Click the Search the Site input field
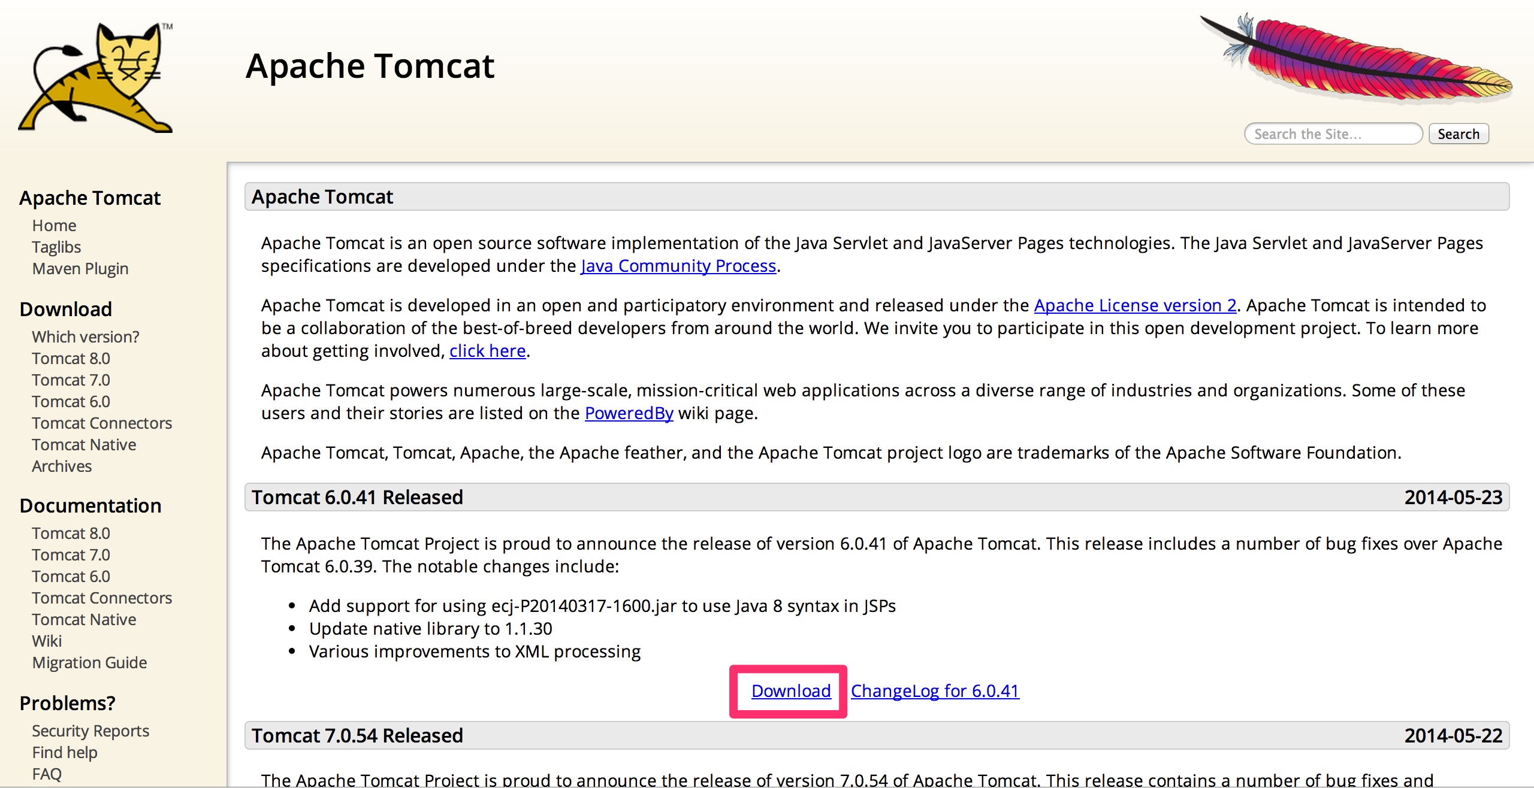1534x788 pixels. pyautogui.click(x=1332, y=133)
